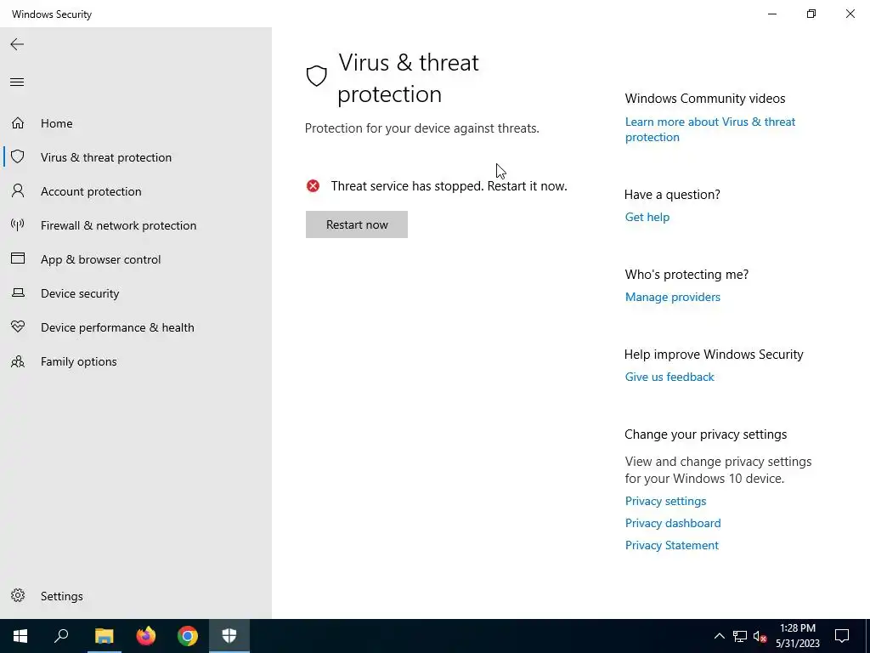Click the Home house icon

[18, 122]
